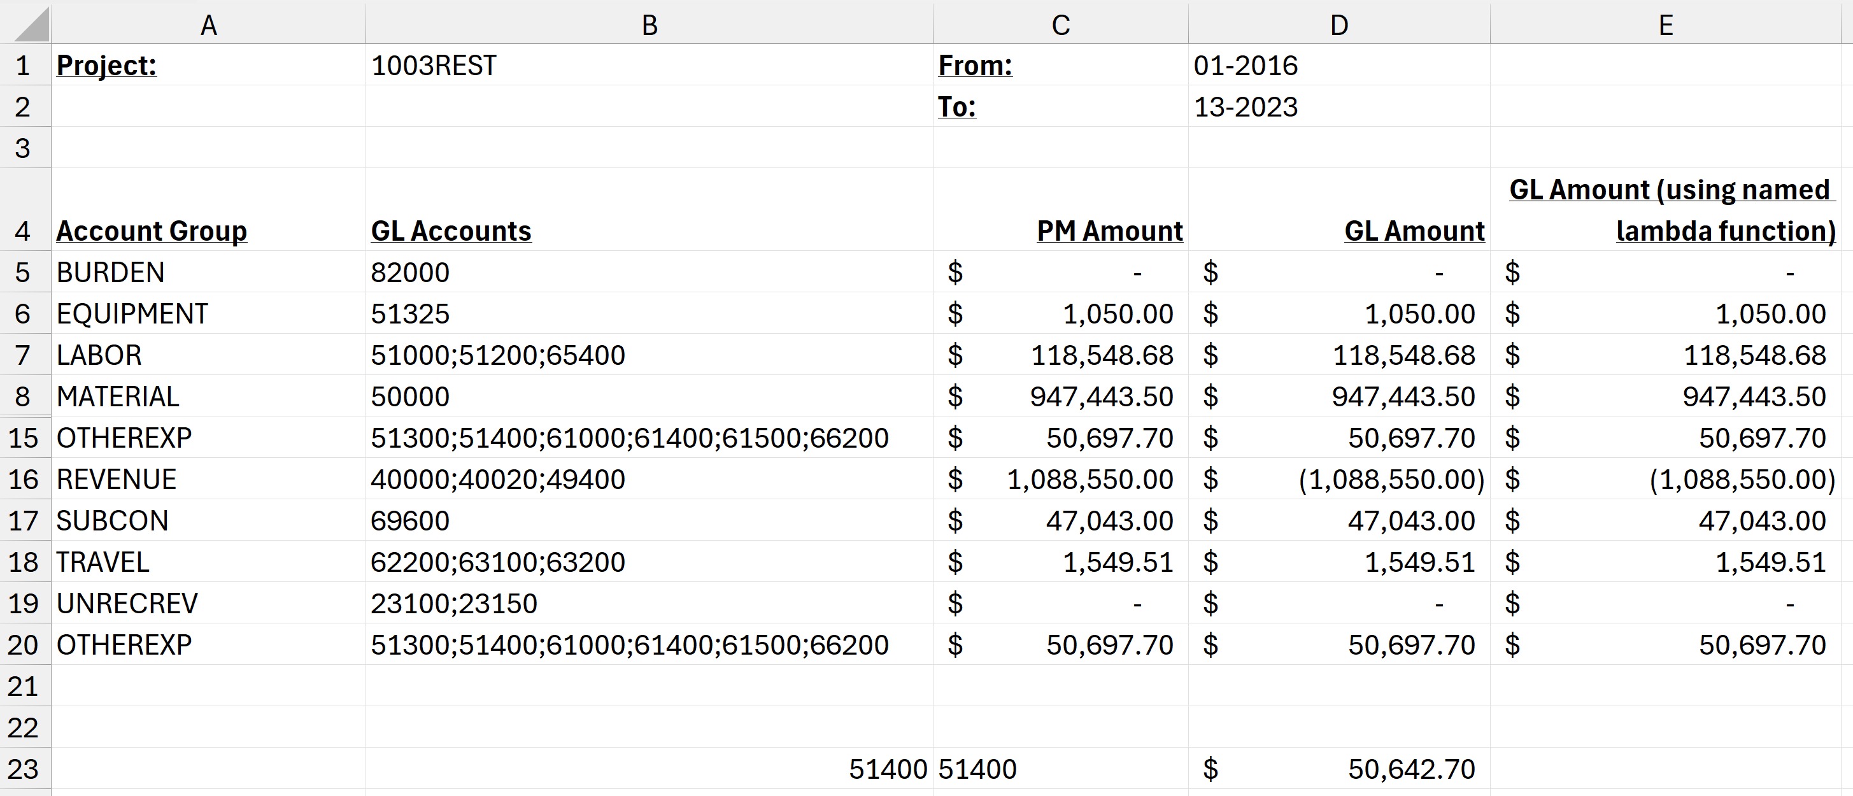Click the 'To:' label cell
The width and height of the screenshot is (1853, 796).
(x=1061, y=106)
